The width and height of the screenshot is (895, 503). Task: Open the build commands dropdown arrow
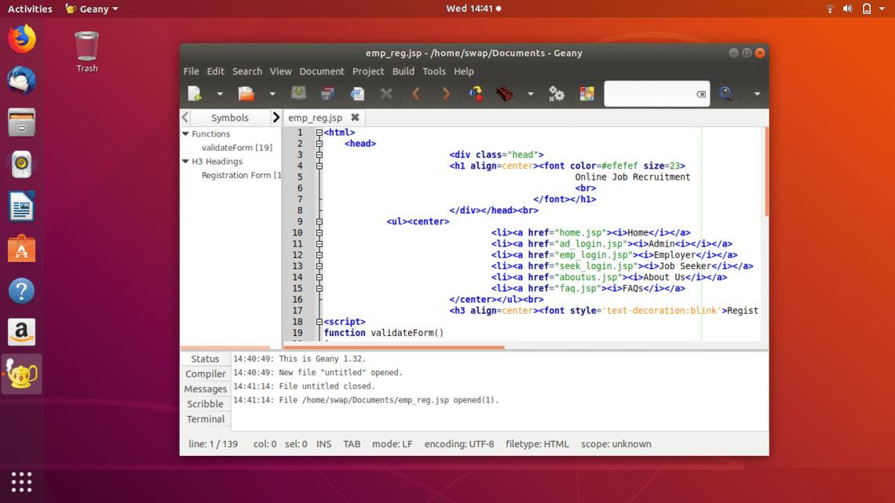pyautogui.click(x=531, y=93)
